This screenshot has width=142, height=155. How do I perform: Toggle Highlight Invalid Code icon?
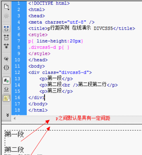pyautogui.click(x=6, y=89)
